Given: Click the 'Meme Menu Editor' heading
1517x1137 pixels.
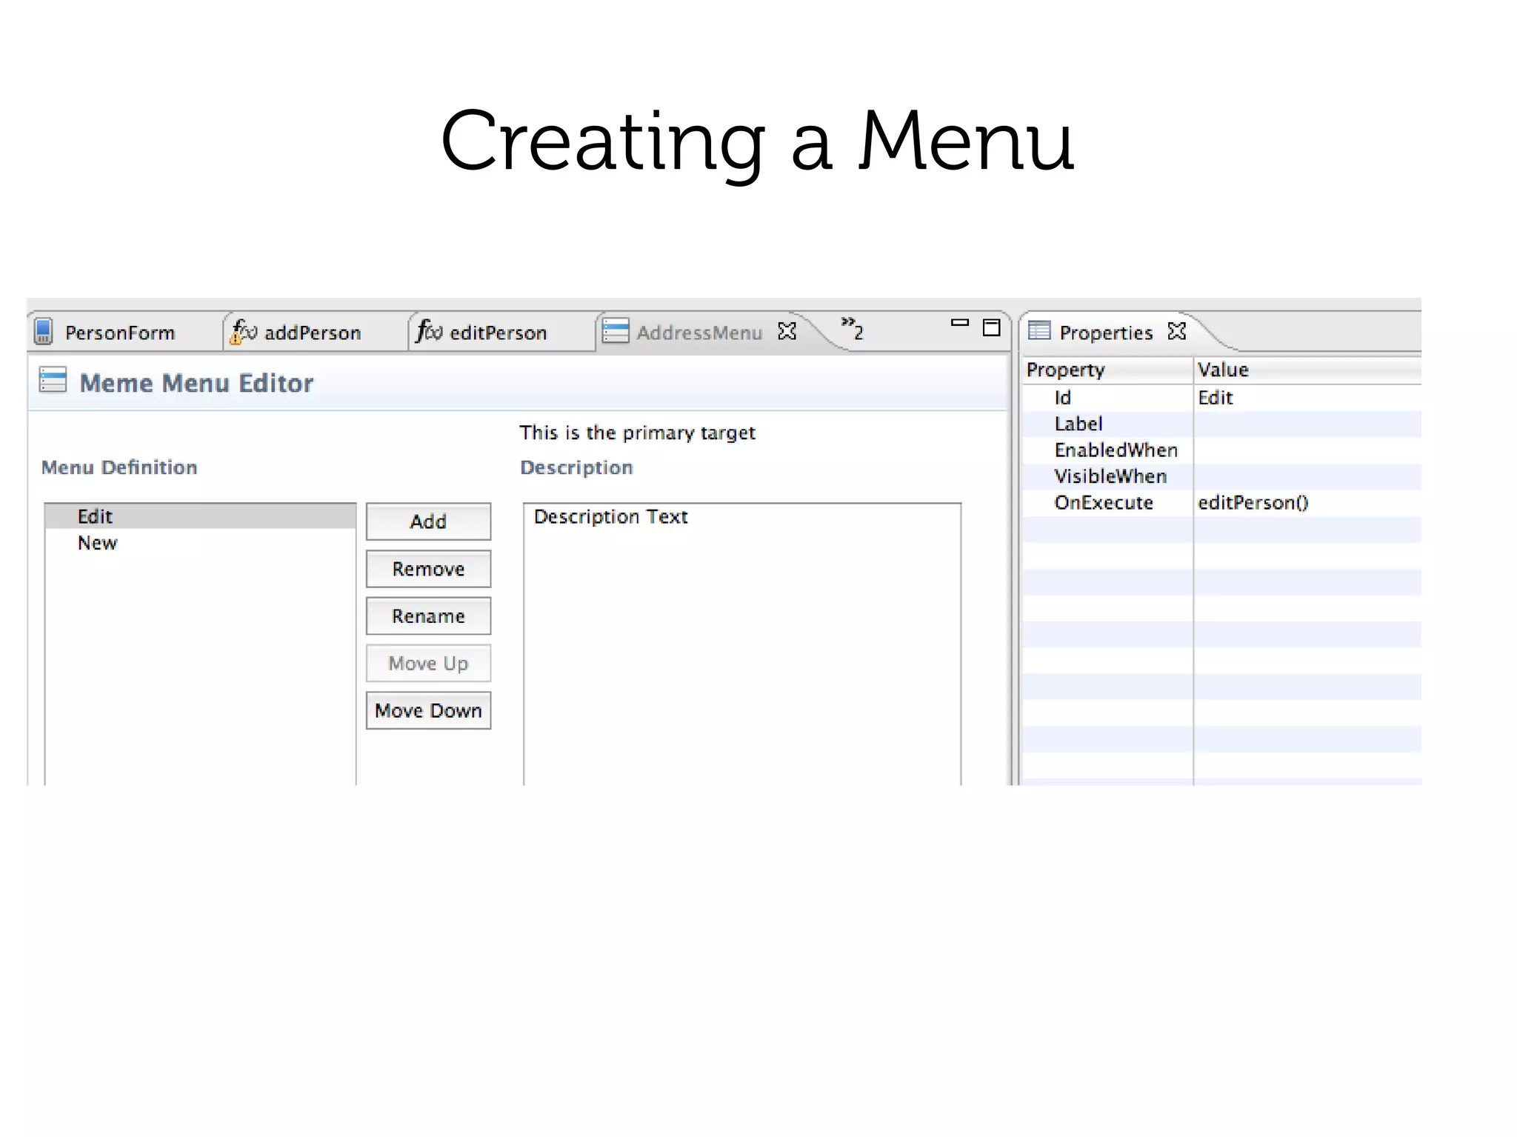Looking at the screenshot, I should [196, 383].
